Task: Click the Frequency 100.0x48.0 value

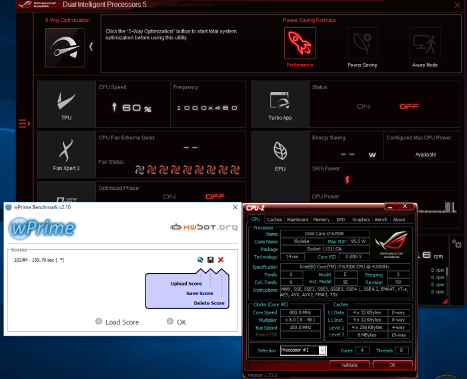Action: [207, 108]
